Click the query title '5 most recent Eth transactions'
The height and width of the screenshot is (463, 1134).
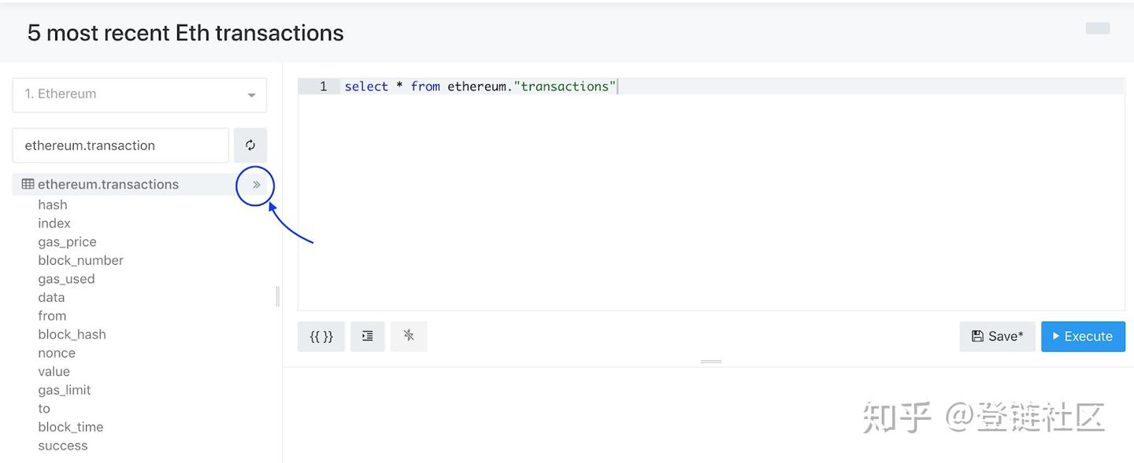pos(185,32)
